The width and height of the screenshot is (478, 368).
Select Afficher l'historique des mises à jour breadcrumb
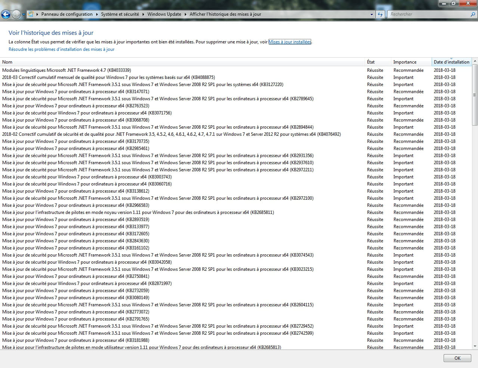(225, 14)
